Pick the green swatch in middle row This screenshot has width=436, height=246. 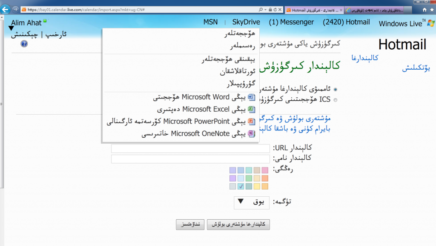[249, 178]
